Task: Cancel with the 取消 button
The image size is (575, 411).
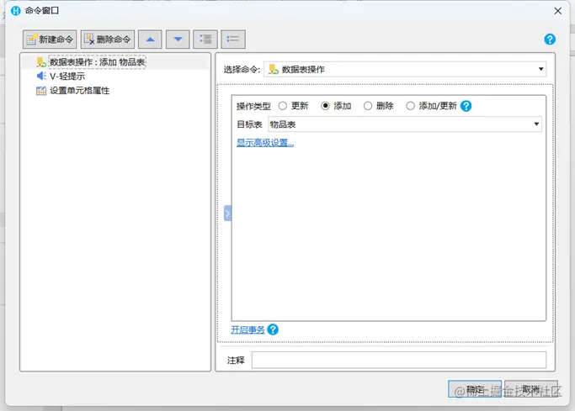Action: pyautogui.click(x=531, y=389)
